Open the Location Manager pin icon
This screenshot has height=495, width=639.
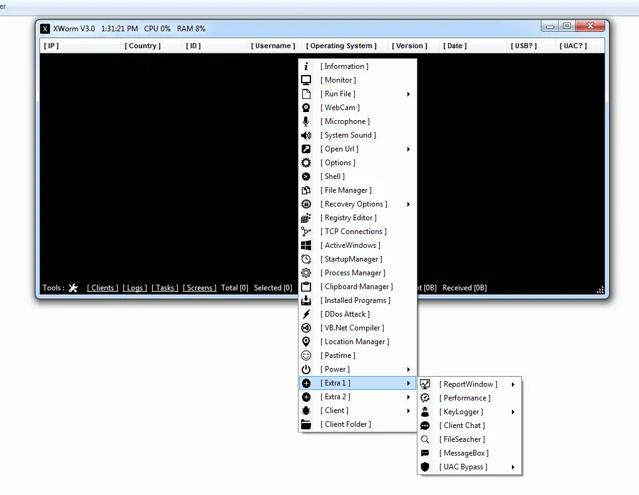click(305, 341)
